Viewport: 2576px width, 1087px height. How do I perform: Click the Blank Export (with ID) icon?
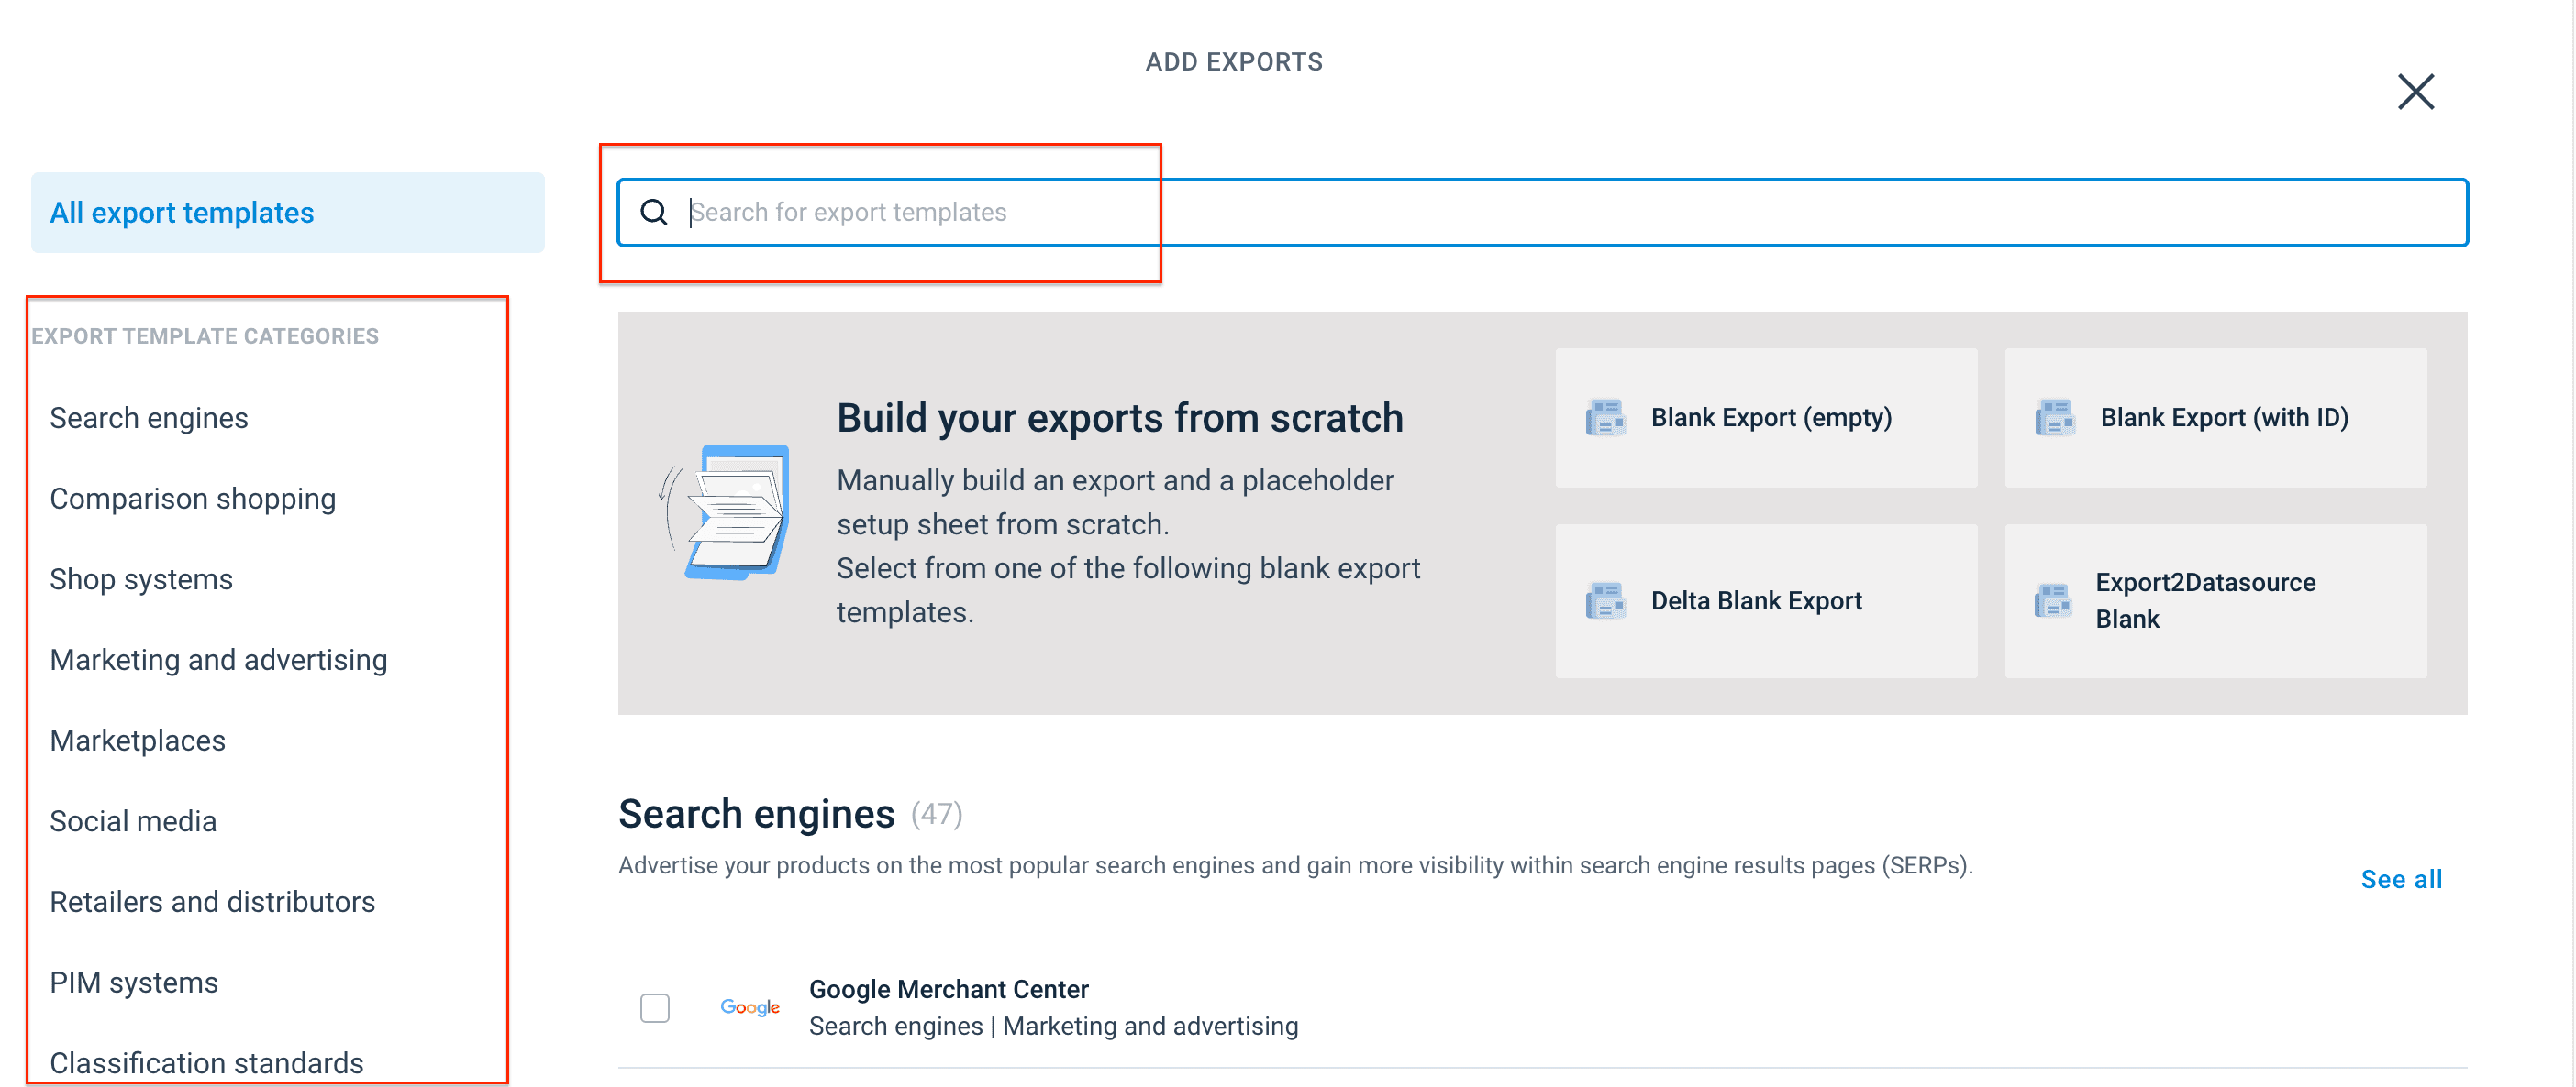2054,418
